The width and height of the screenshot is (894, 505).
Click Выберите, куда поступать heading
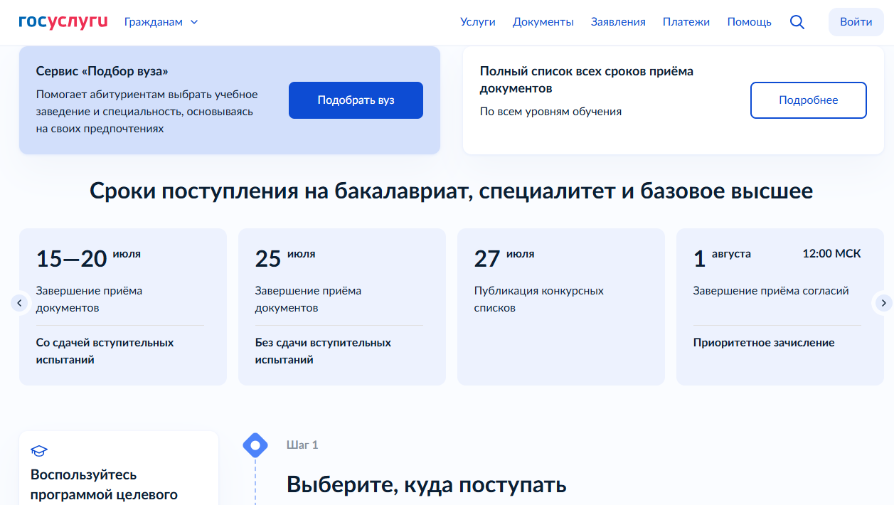pos(427,484)
